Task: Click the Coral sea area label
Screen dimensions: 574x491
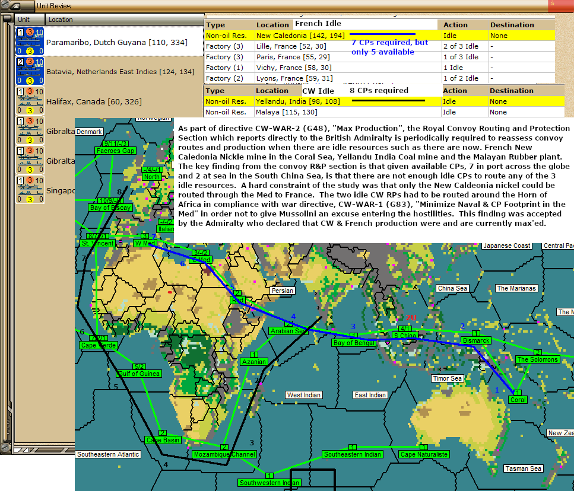Action: (518, 400)
